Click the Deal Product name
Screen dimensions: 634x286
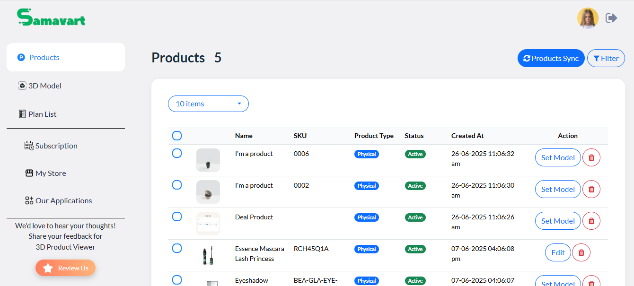pos(254,217)
